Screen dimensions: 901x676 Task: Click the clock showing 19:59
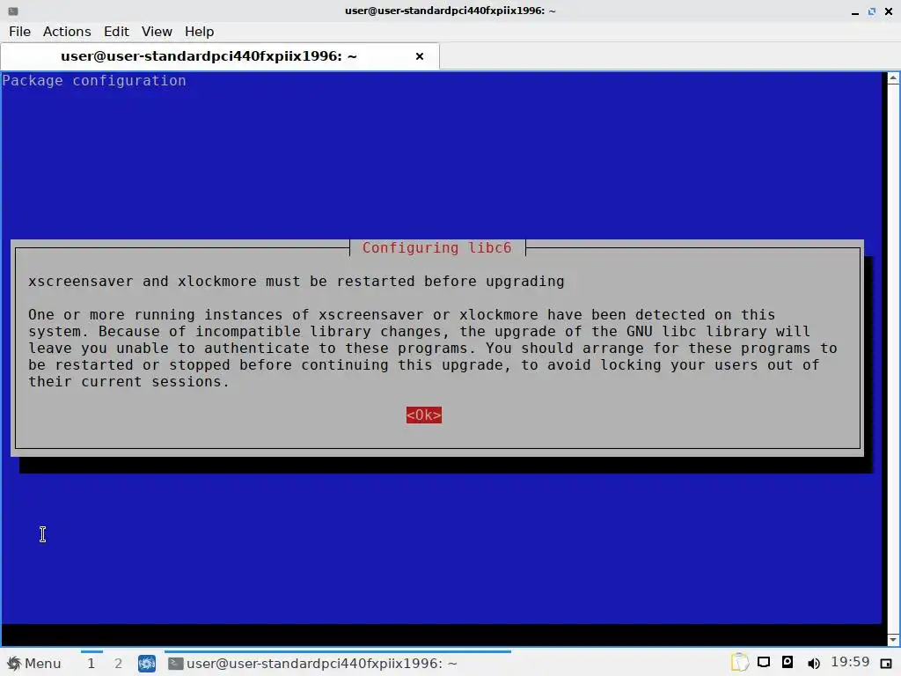850,662
